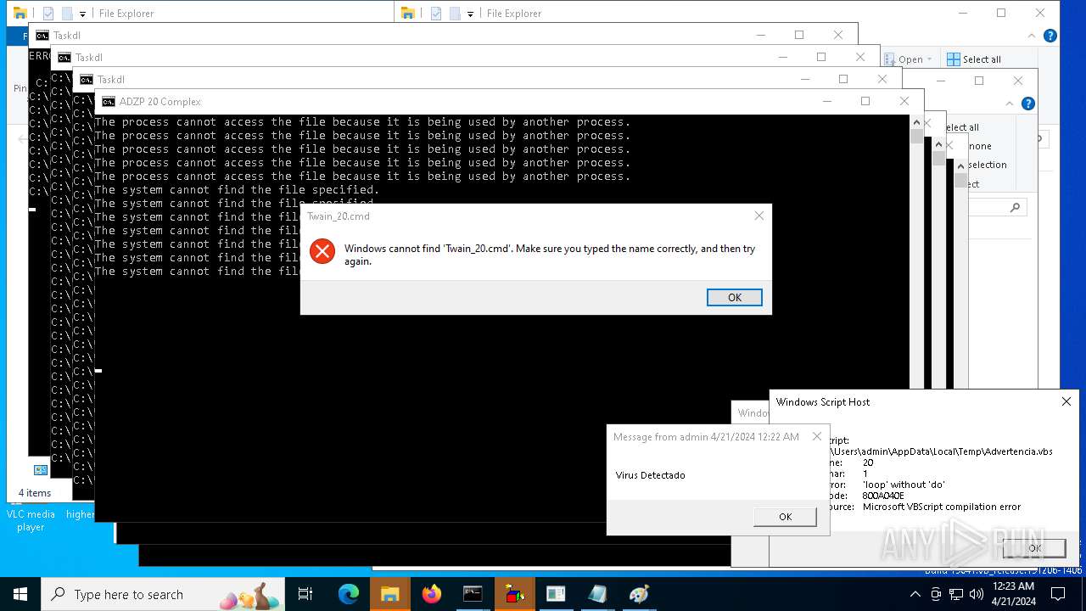The width and height of the screenshot is (1086, 611).
Task: Click the '4 items' status text
Action: [35, 493]
